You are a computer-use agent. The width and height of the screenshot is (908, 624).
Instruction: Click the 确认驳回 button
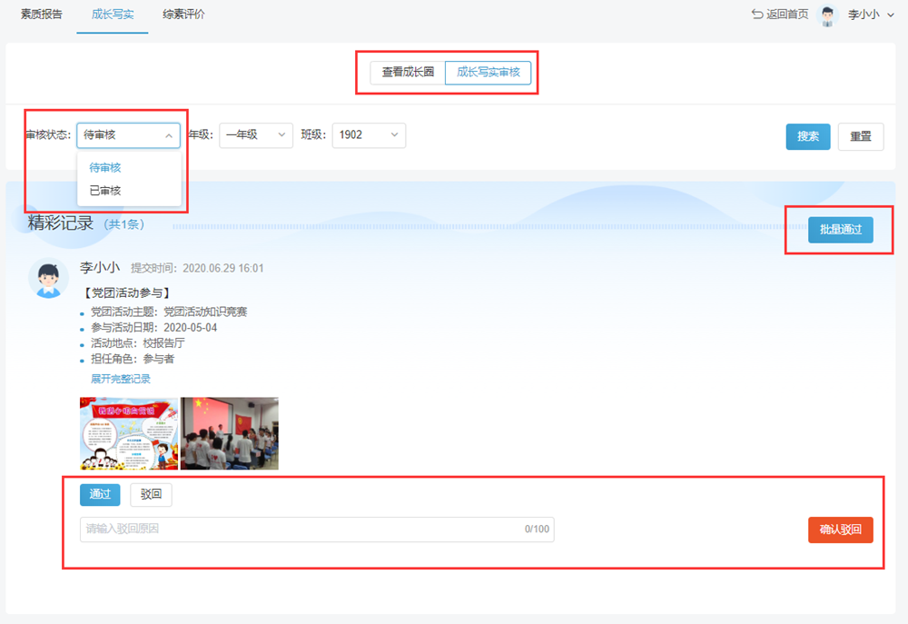840,530
